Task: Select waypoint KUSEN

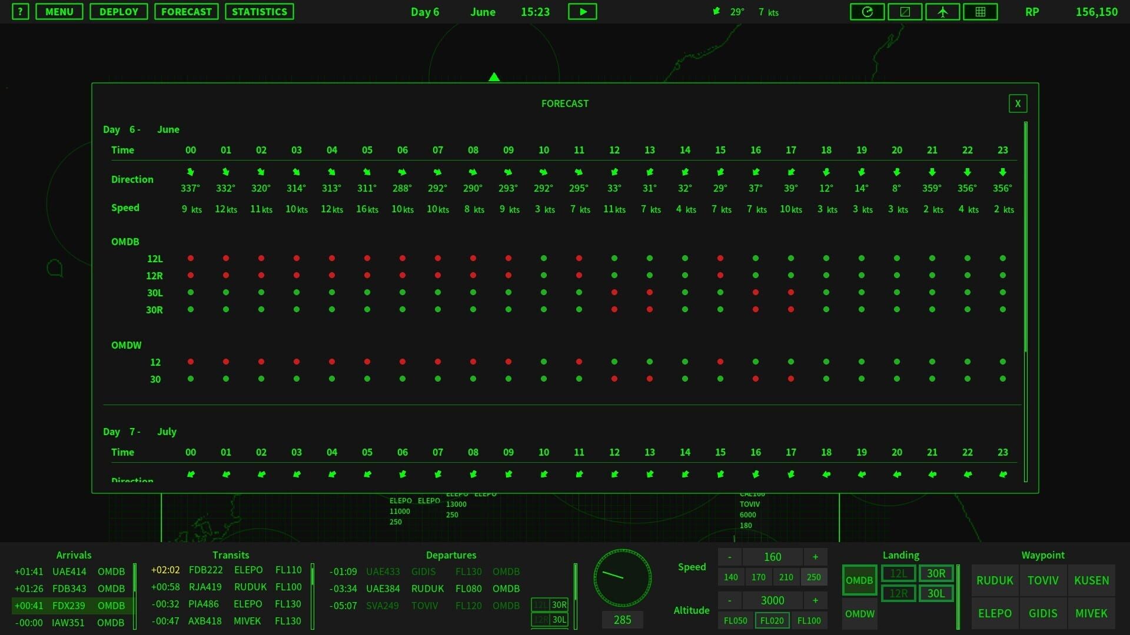Action: point(1092,580)
